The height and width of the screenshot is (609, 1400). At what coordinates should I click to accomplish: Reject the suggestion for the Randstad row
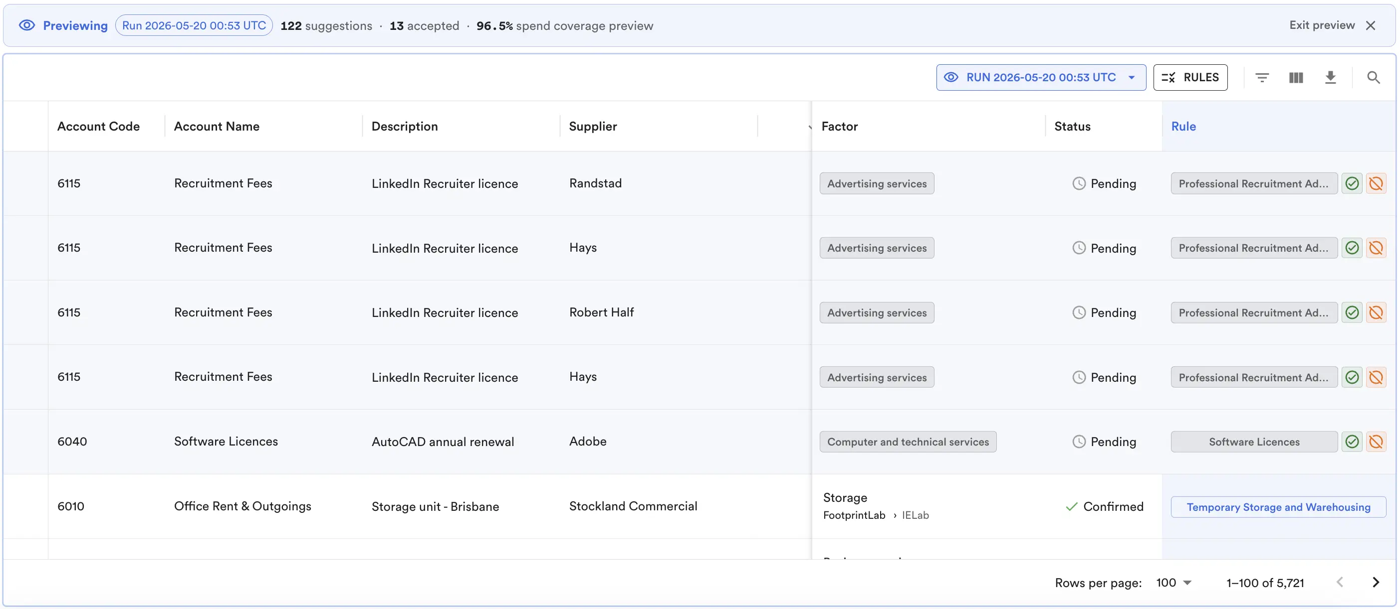[x=1376, y=183]
